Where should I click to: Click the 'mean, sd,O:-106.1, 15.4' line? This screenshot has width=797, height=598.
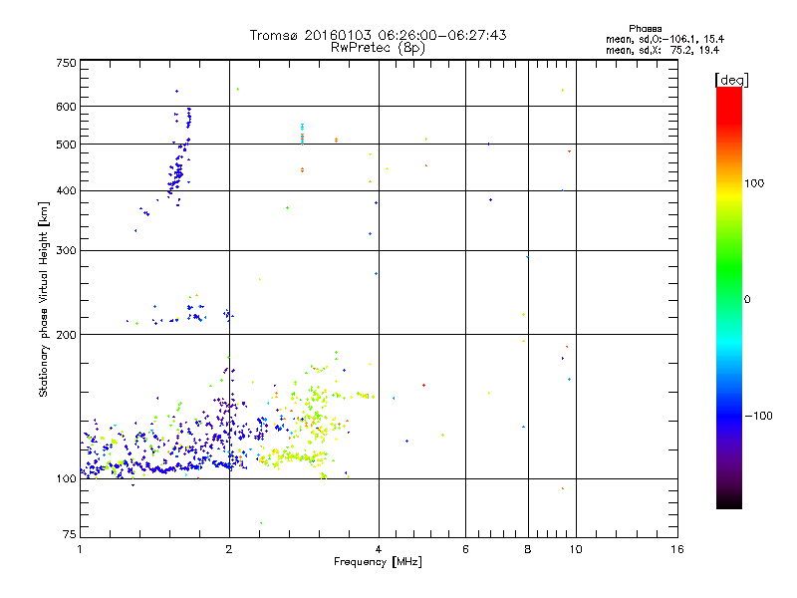click(664, 39)
